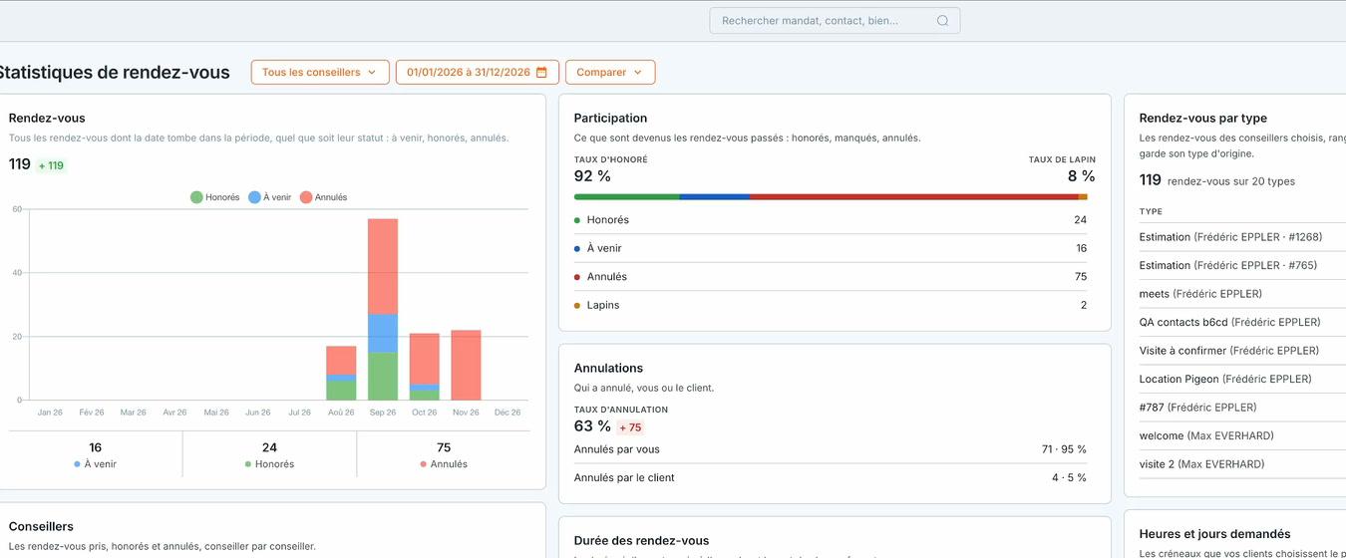1346x558 pixels.
Task: Click the search magnifier icon
Action: click(942, 21)
